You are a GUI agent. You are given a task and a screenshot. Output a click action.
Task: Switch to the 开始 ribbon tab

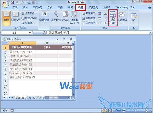tap(15, 7)
